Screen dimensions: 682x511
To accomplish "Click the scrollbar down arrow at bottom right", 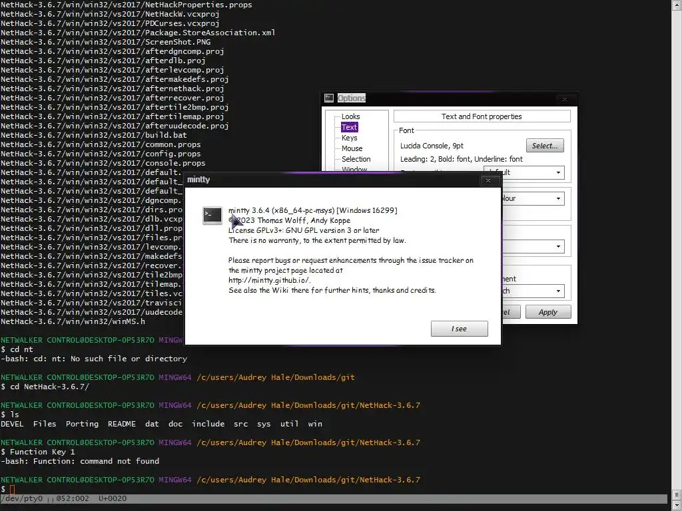I will 677,506.
